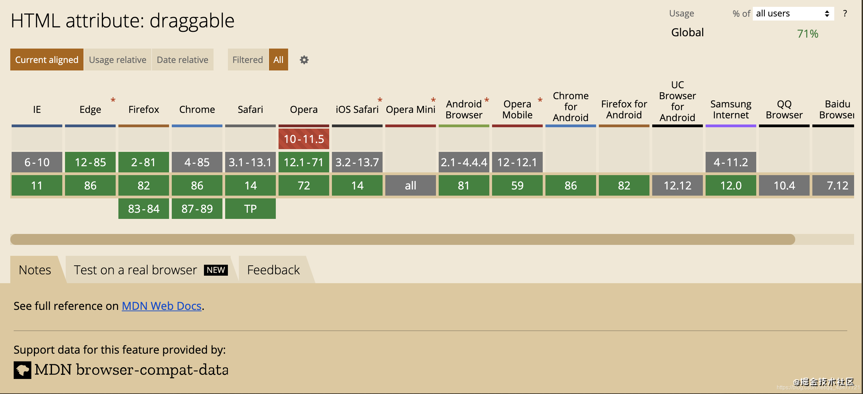863x394 pixels.
Task: Click the question mark help icon
Action: (845, 14)
